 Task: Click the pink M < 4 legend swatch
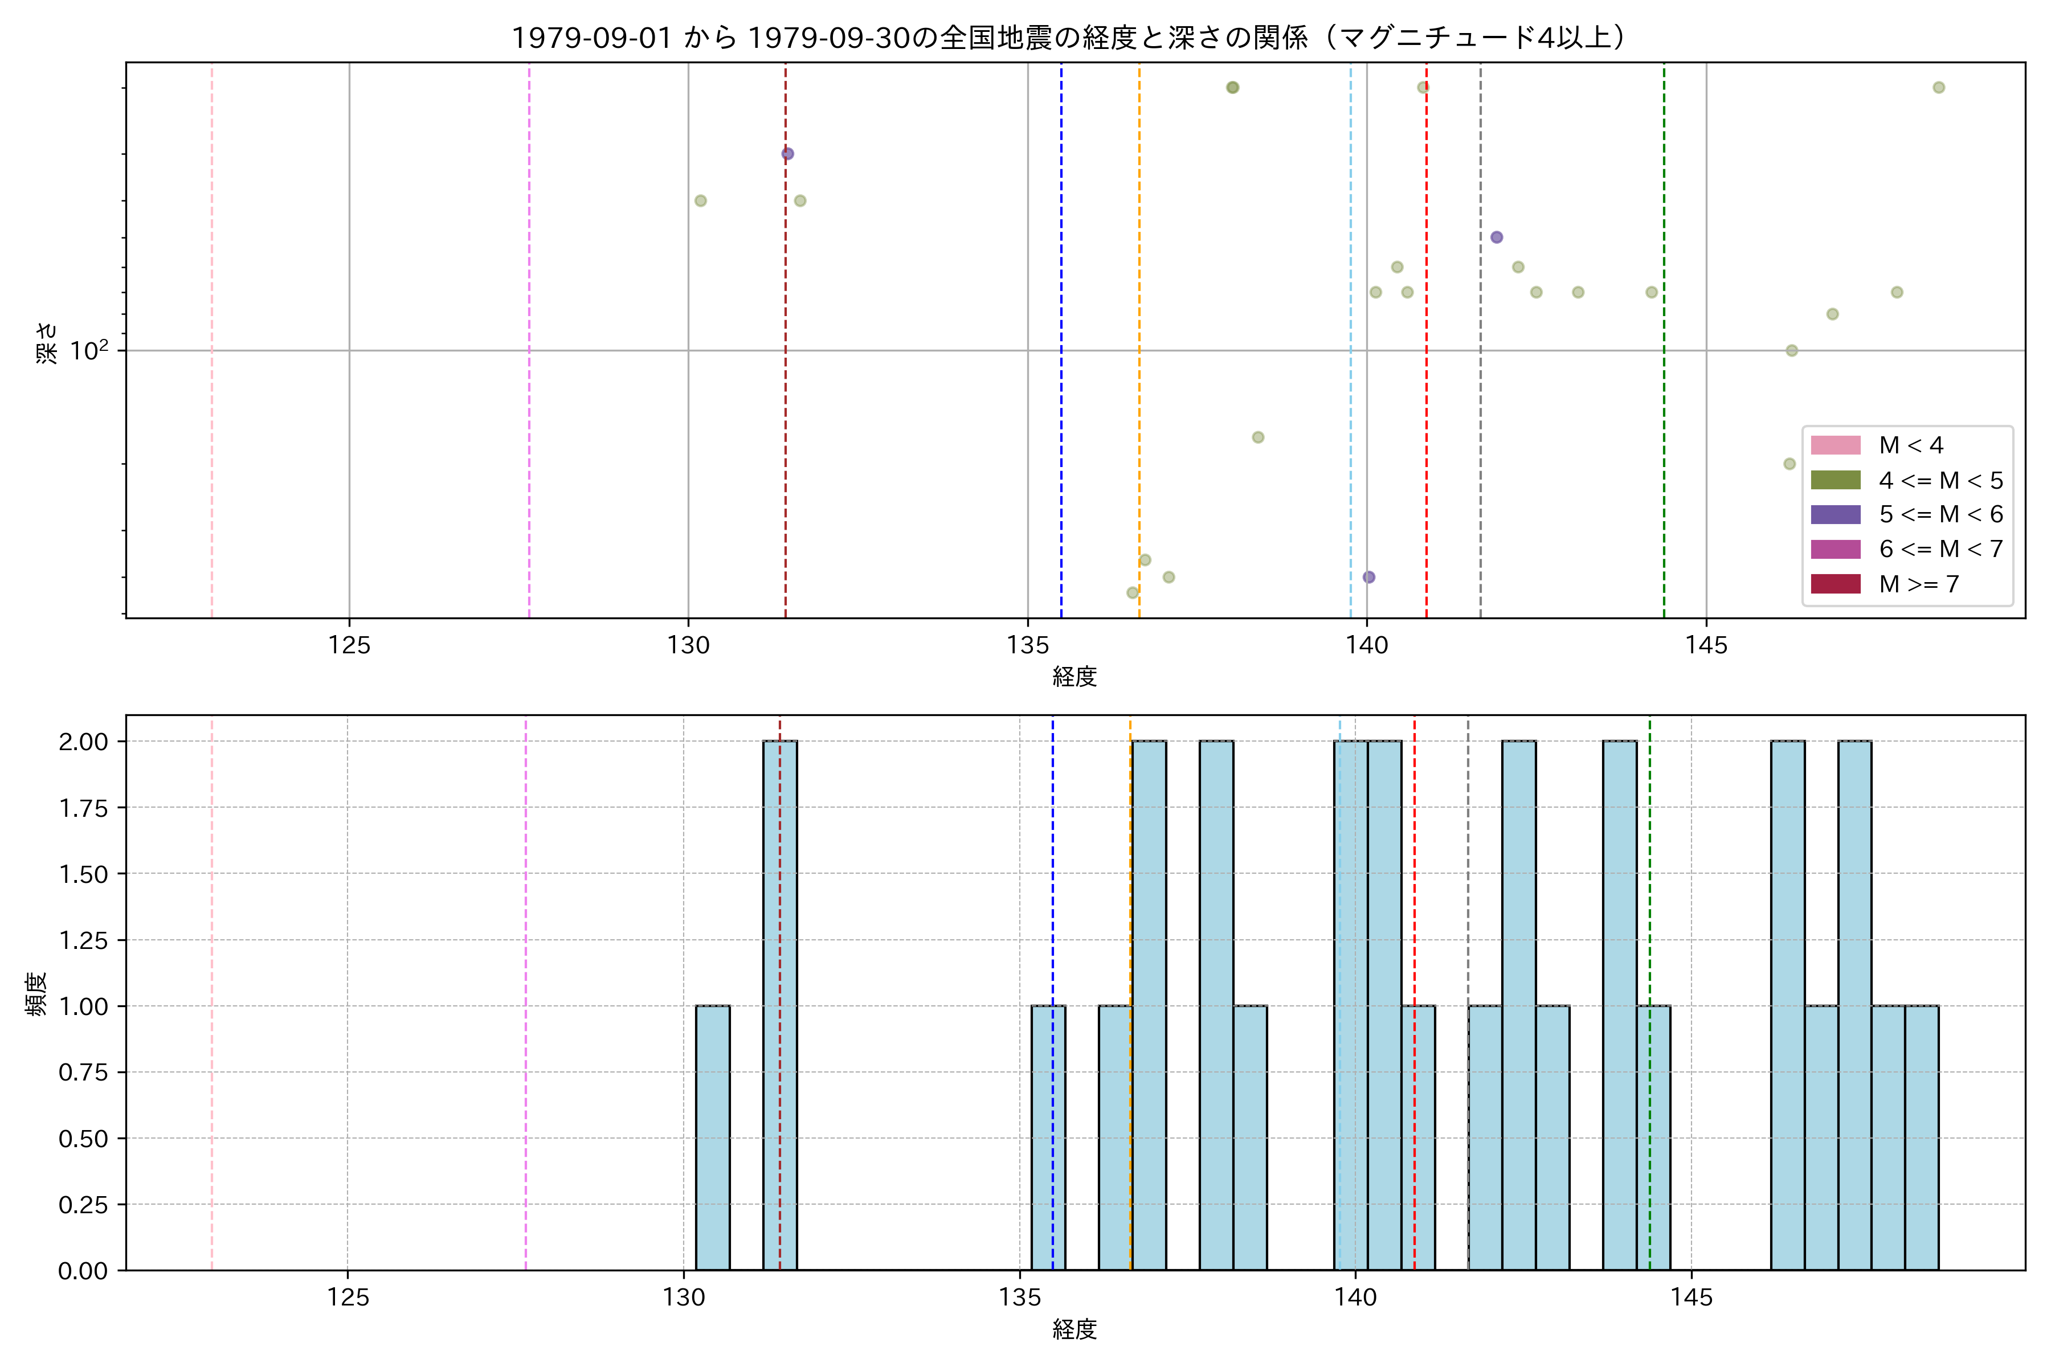(x=1835, y=445)
